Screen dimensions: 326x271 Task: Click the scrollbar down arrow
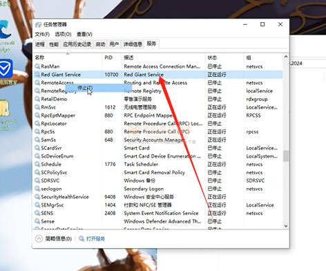pos(286,226)
